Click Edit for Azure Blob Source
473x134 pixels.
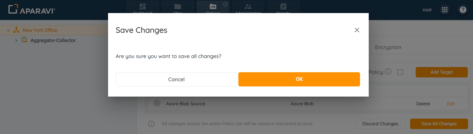click(x=451, y=104)
